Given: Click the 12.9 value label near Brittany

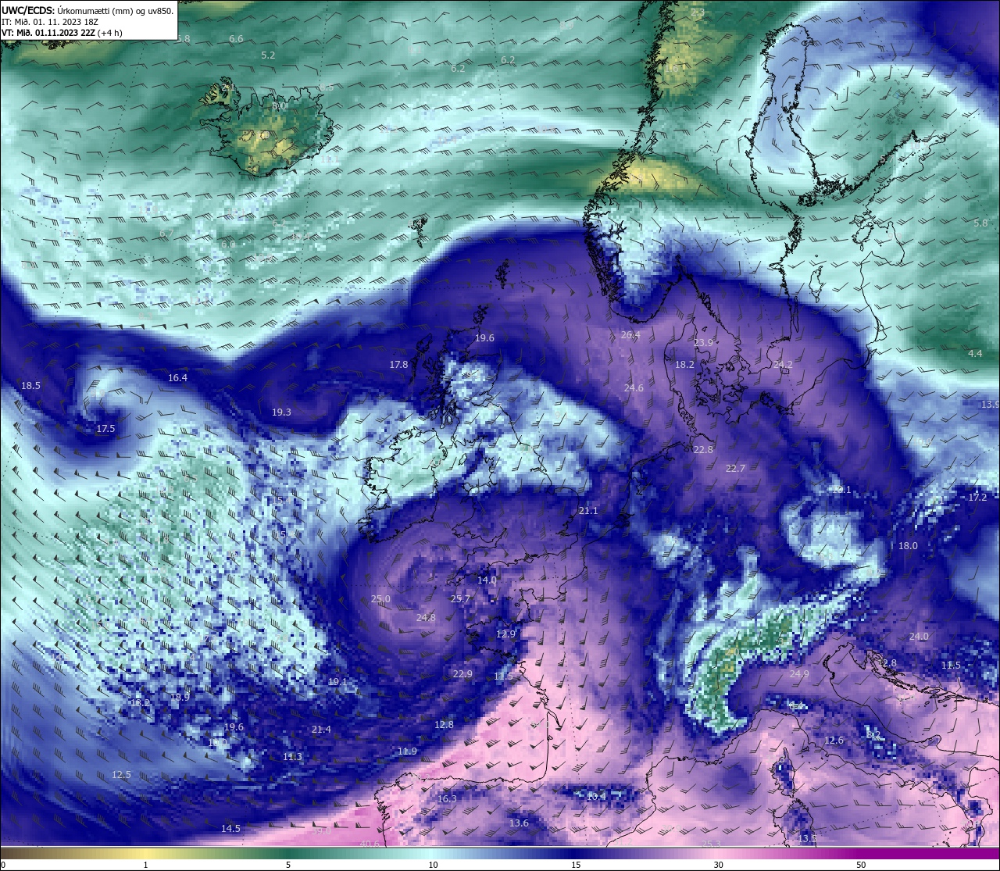Looking at the screenshot, I should click(x=505, y=634).
